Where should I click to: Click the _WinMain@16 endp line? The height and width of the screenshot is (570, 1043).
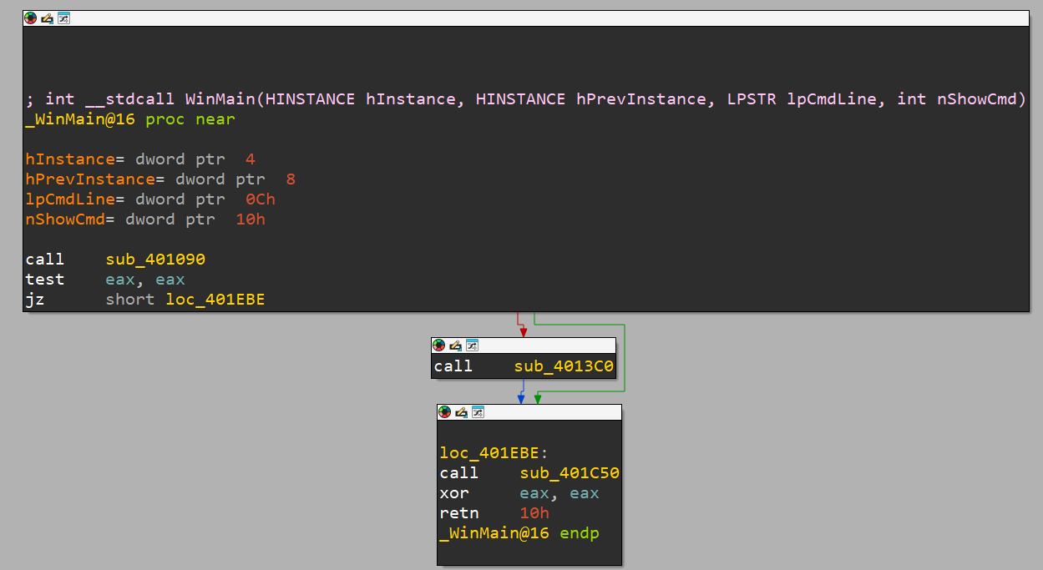(519, 533)
